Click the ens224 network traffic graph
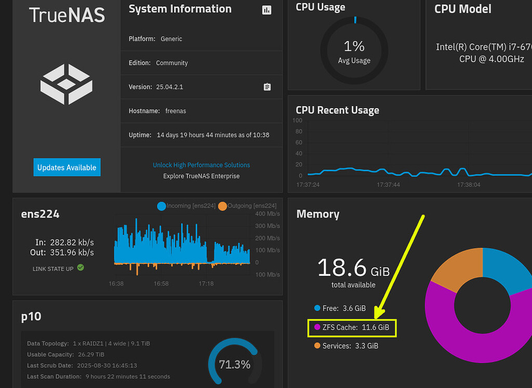 coord(182,244)
